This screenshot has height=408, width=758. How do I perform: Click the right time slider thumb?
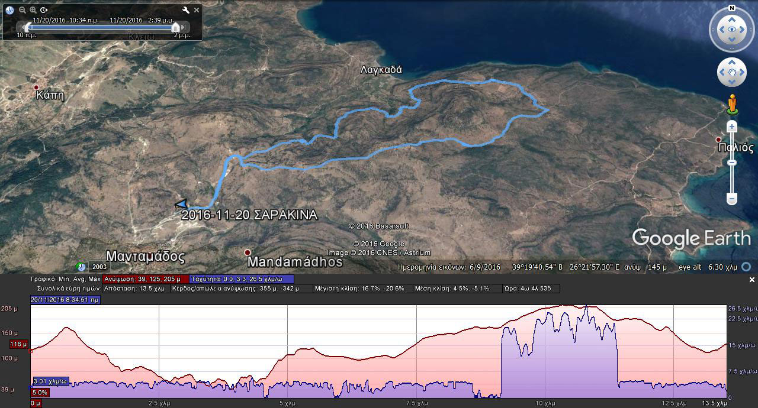(175, 27)
